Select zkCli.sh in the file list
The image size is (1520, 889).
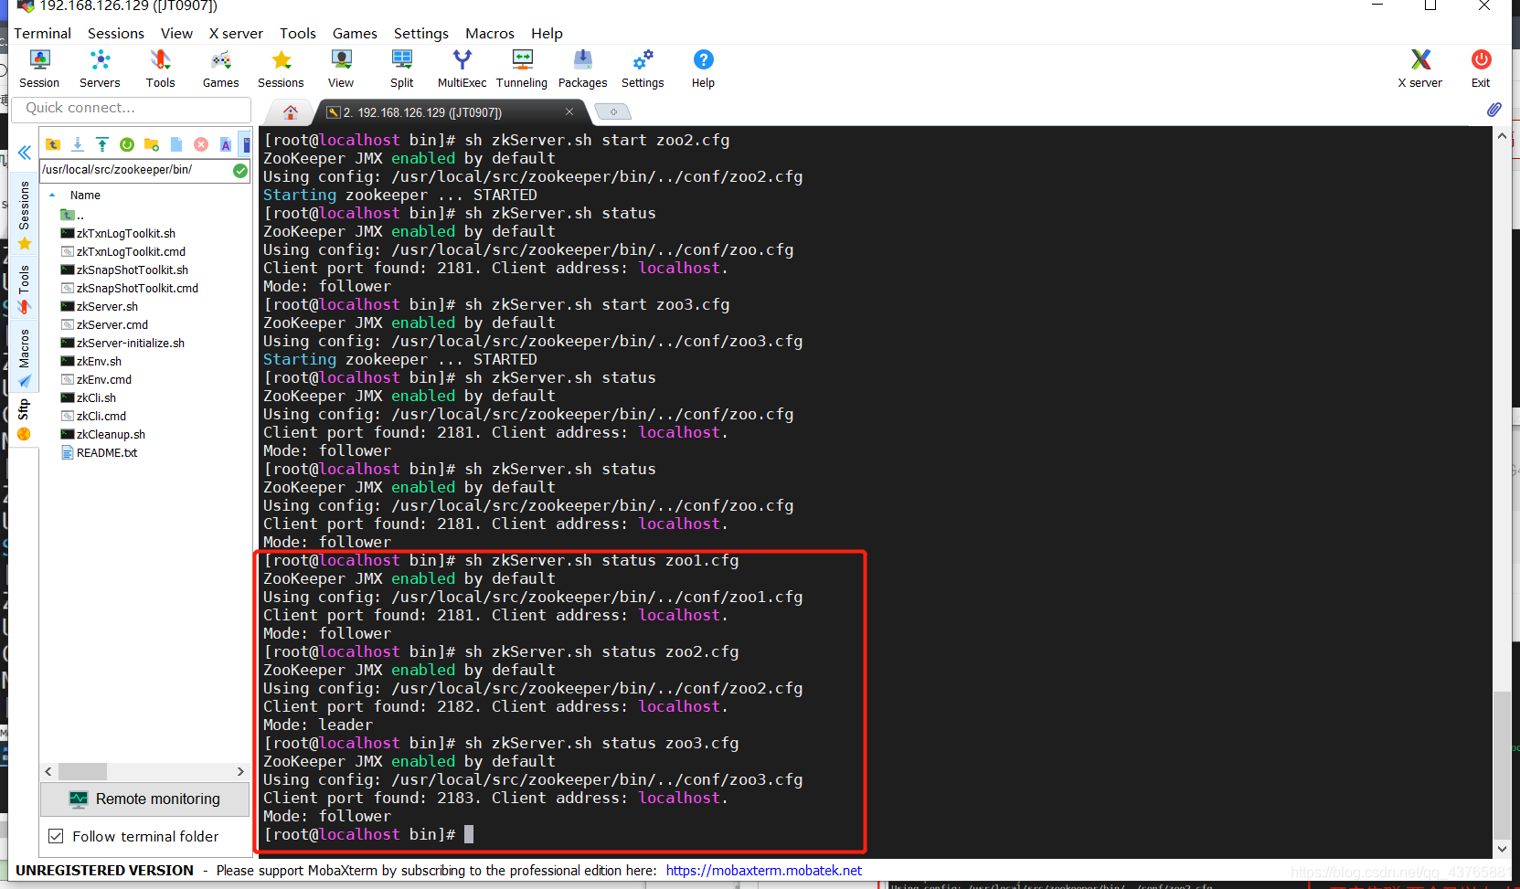[96, 397]
